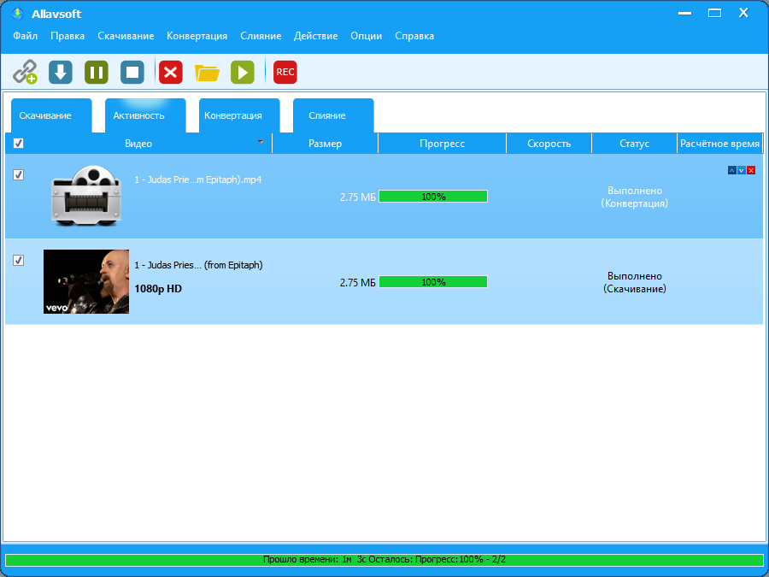
Task: Sort by the Размер column header
Action: click(x=326, y=144)
